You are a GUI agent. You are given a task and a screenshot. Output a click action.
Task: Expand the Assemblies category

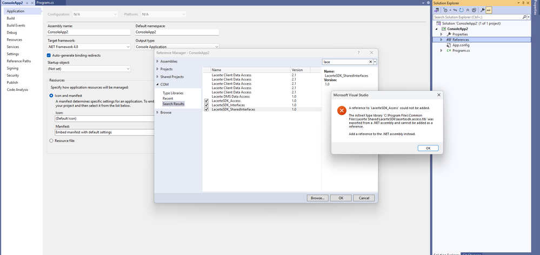click(158, 61)
